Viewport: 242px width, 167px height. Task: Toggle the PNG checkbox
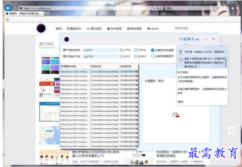pos(136,50)
